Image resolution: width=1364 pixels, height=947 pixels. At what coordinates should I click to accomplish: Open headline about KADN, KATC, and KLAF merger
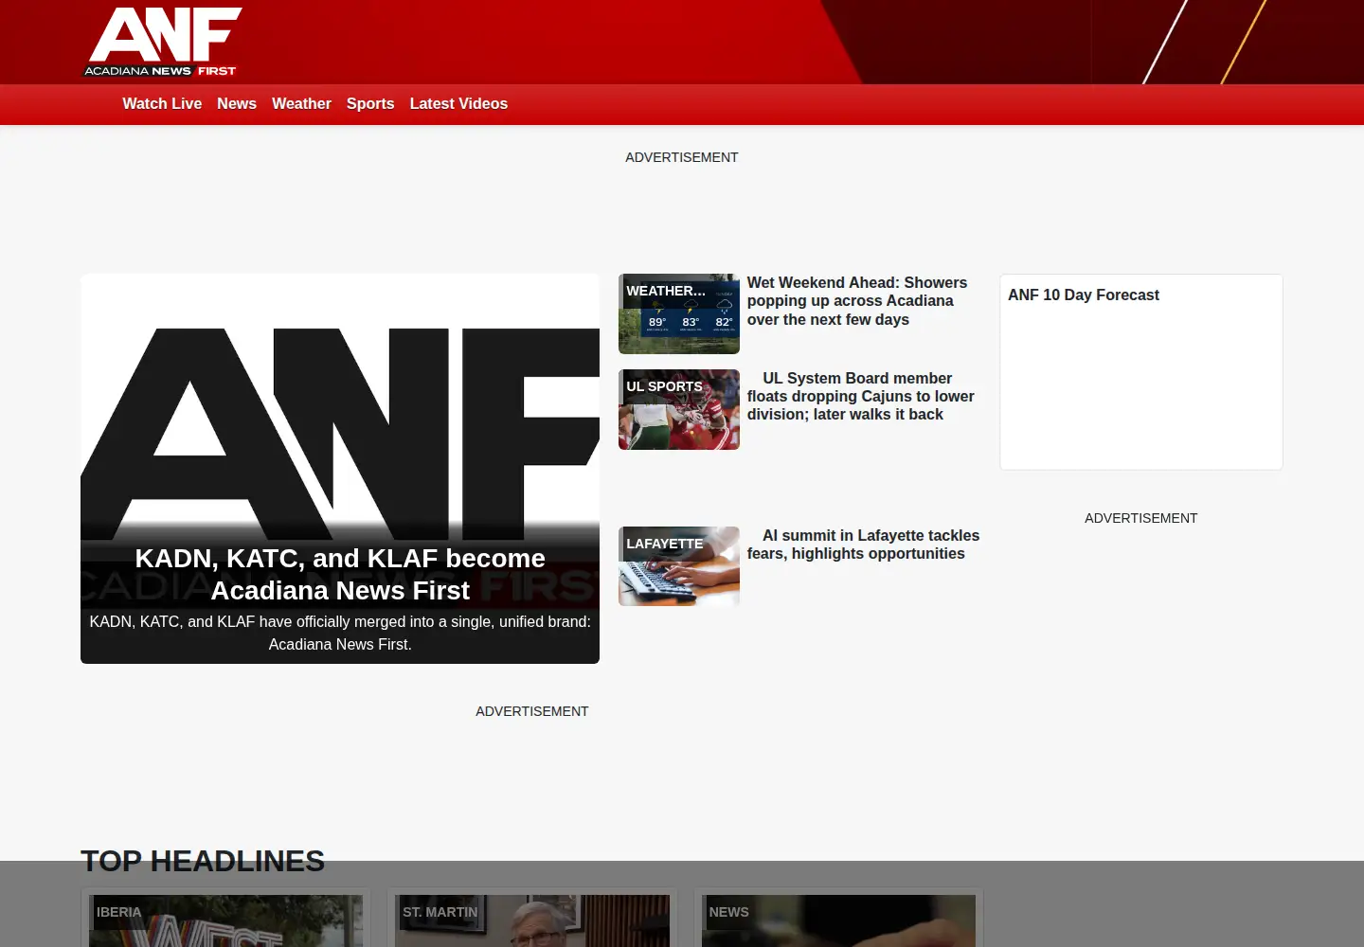tap(340, 574)
